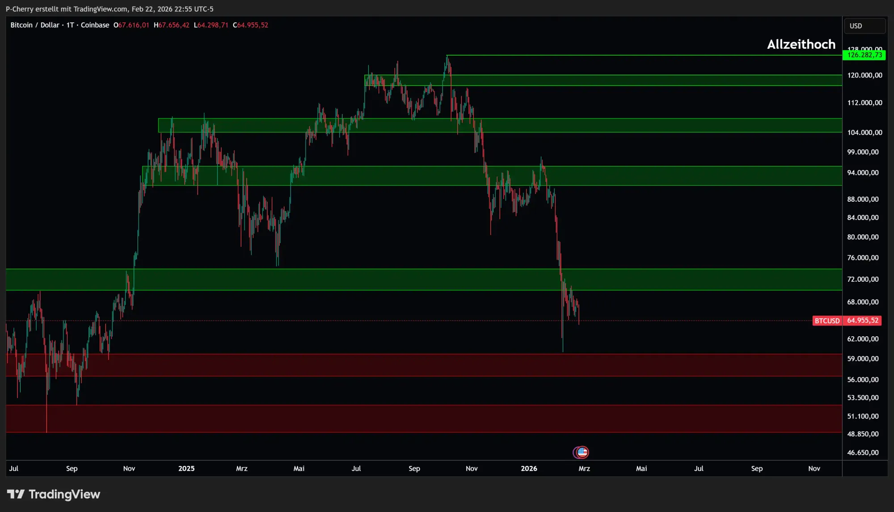
Task: Click the open price value O67.616,01
Action: click(132, 25)
